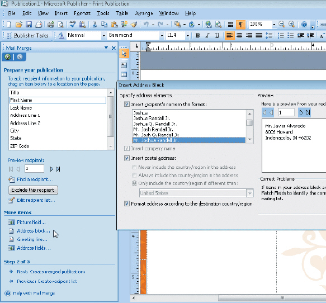Expand the Undo history dropdown arrow
This screenshot has height=303, width=326.
(x=153, y=25)
